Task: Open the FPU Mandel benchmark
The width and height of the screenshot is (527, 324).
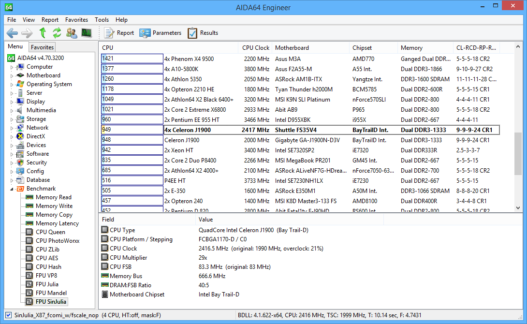Action: pos(51,293)
